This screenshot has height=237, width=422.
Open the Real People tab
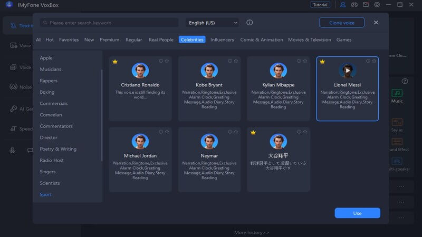pos(161,40)
